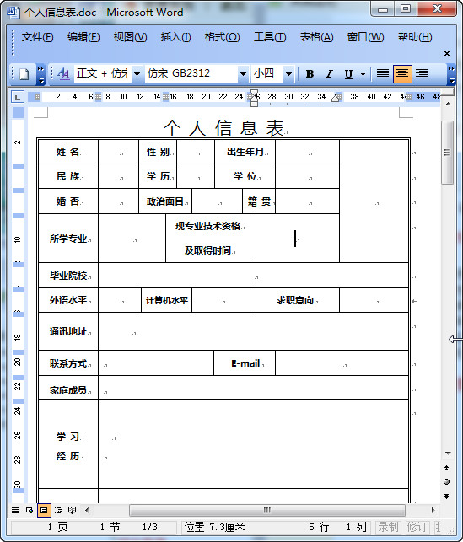Image resolution: width=463 pixels, height=542 pixels.
Task: Expand the font dropdown 仿宋_GB2312
Action: point(243,74)
